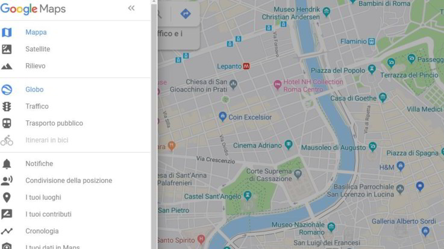Click the Santo Spirito hospital marker

pos(201,239)
